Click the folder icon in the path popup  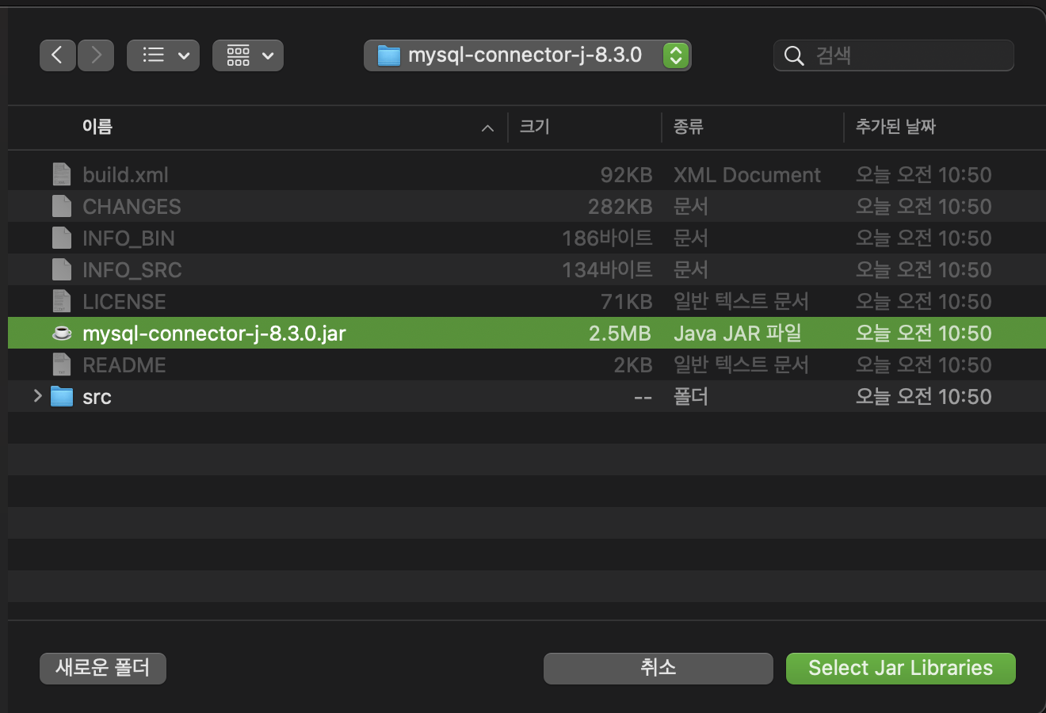tap(388, 55)
